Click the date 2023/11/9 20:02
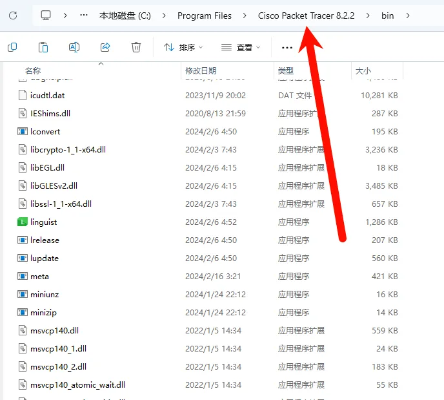 [x=216, y=95]
